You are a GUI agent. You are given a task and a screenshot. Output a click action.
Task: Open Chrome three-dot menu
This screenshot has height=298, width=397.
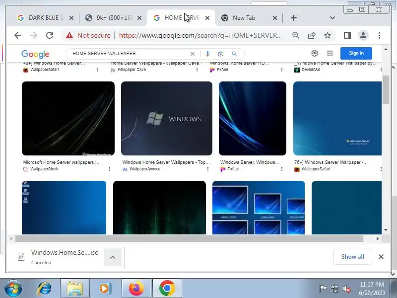[x=379, y=35]
